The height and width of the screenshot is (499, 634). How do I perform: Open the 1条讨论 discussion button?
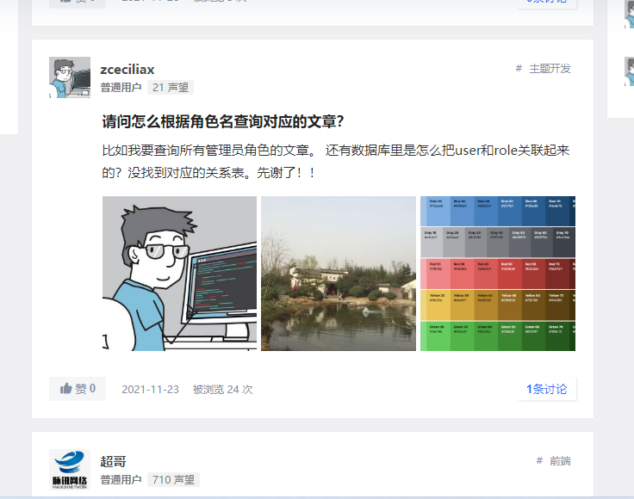pyautogui.click(x=547, y=389)
